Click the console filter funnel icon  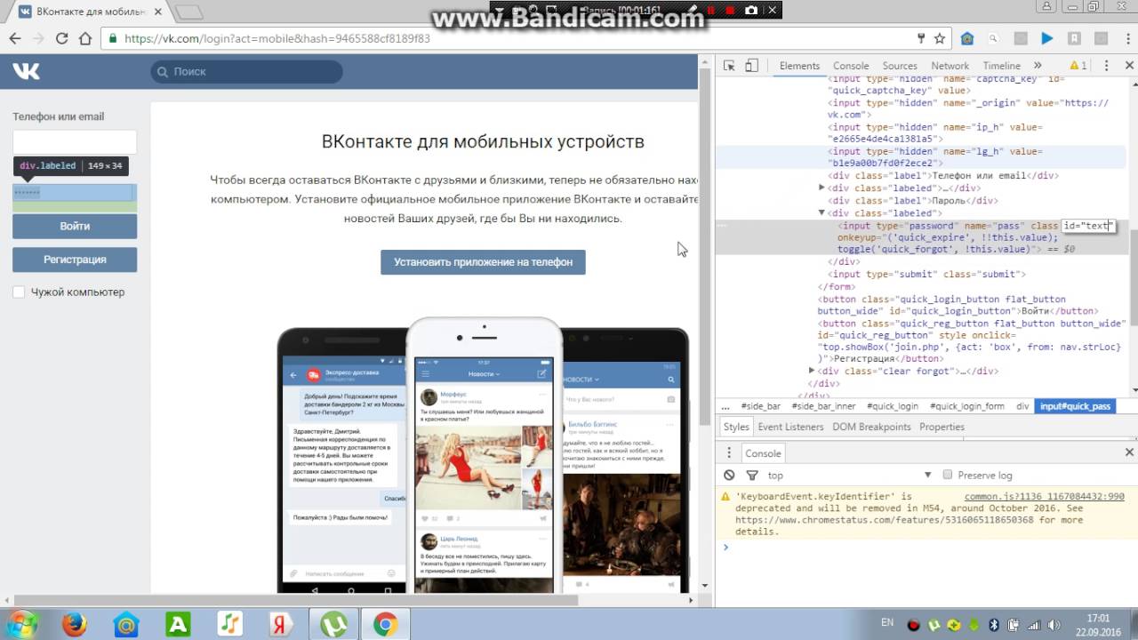752,476
